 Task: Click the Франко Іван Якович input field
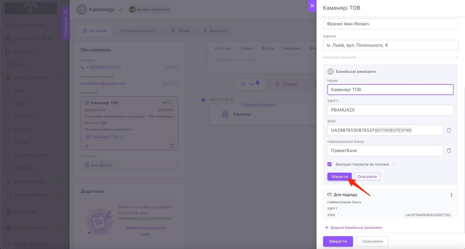pos(390,24)
